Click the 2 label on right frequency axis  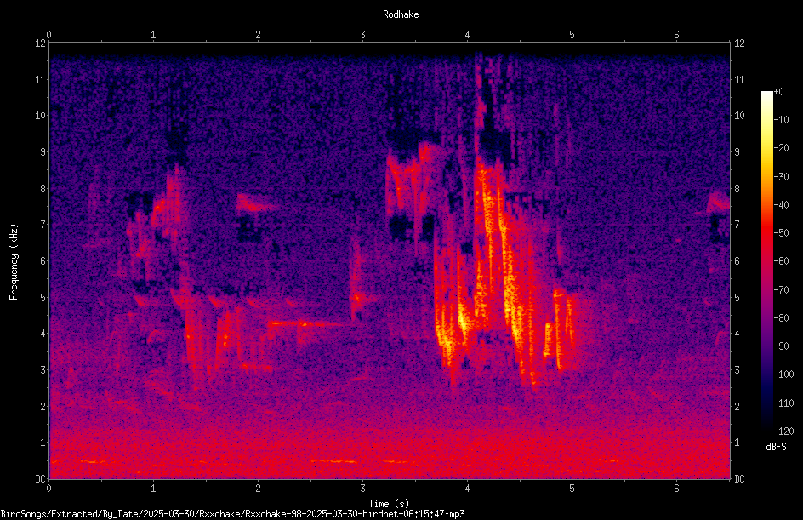(737, 406)
